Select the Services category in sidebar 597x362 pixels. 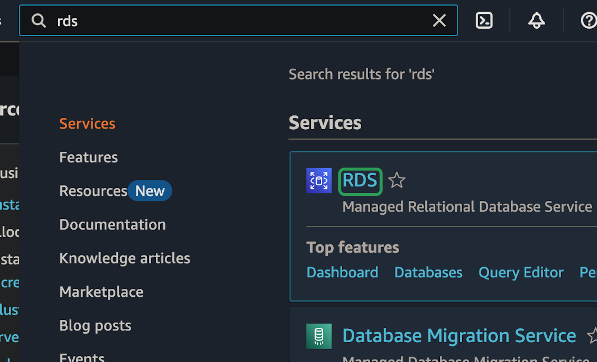pyautogui.click(x=87, y=123)
